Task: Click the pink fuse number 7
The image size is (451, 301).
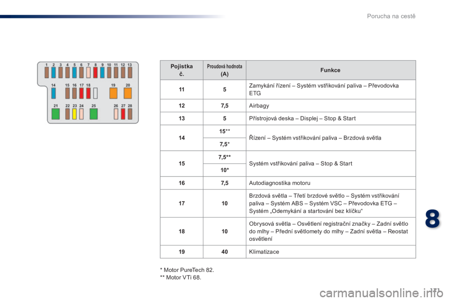Action: coord(88,72)
